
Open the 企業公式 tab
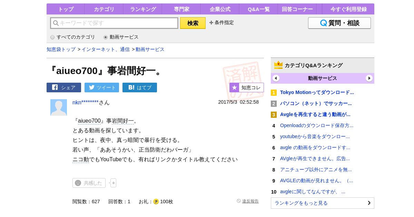(220, 9)
